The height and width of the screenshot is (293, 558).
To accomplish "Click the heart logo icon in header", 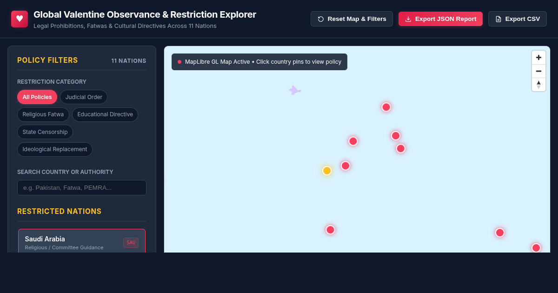I will (20, 19).
